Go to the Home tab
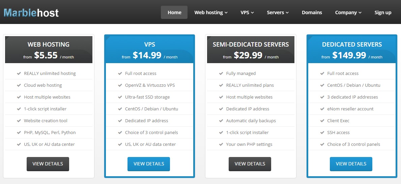 pos(174,12)
